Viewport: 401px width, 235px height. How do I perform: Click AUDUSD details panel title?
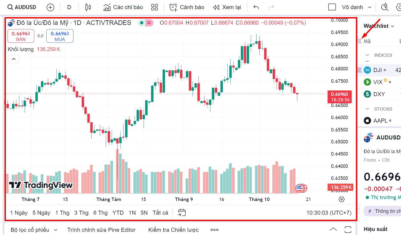[x=388, y=138]
